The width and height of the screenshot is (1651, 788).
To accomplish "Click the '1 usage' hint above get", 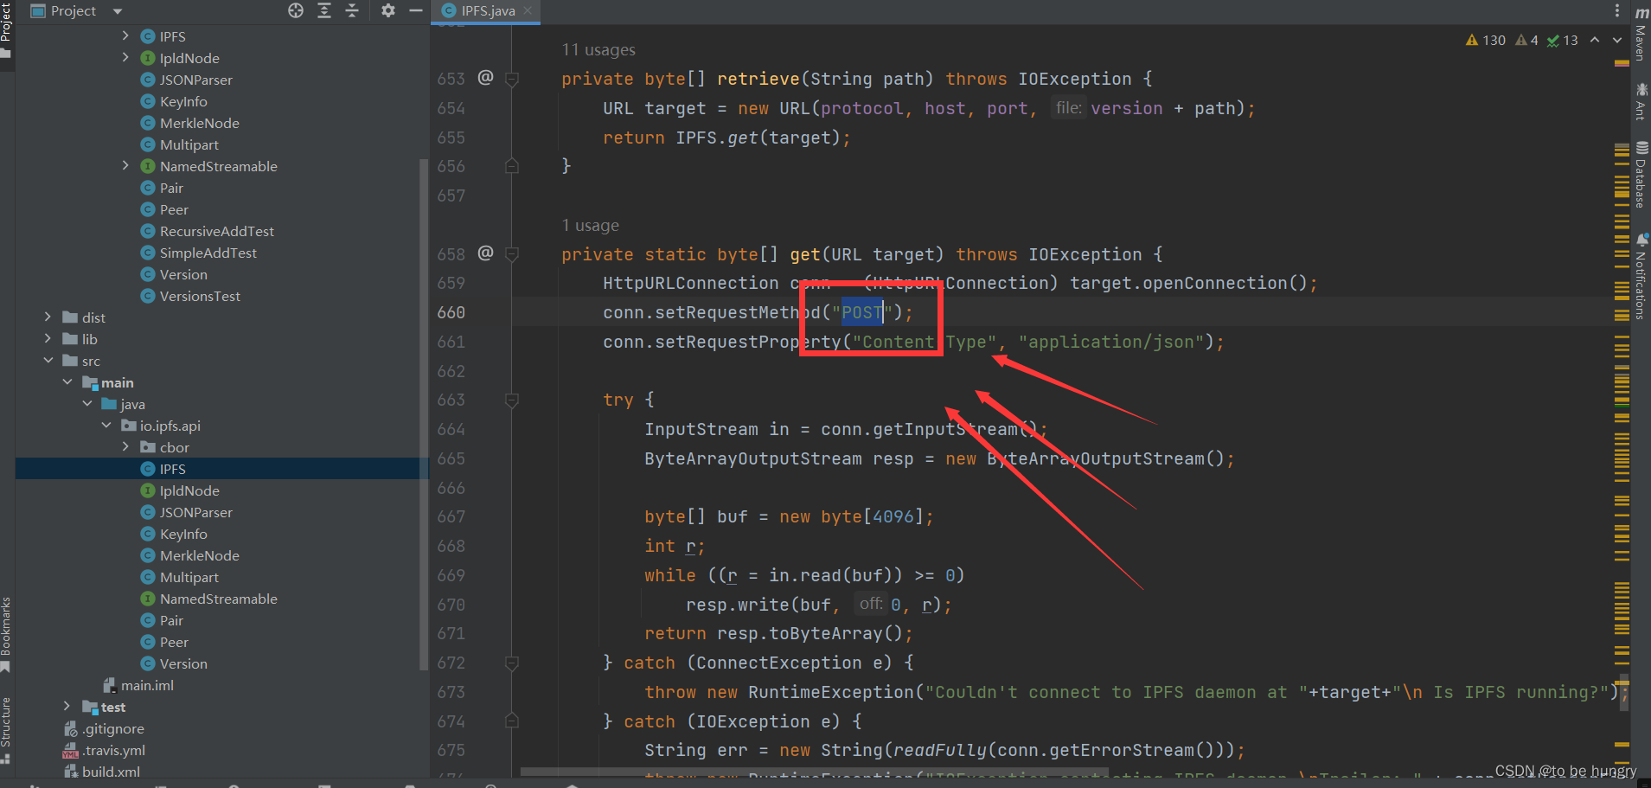I will (591, 226).
